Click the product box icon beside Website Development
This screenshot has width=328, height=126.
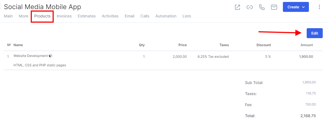[50, 56]
